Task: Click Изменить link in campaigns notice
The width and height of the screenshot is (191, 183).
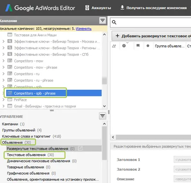Action: [84, 29]
